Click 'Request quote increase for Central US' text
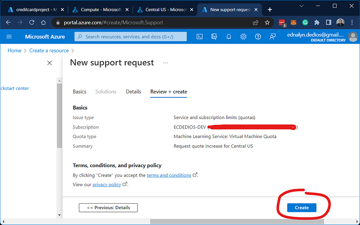 [213, 146]
